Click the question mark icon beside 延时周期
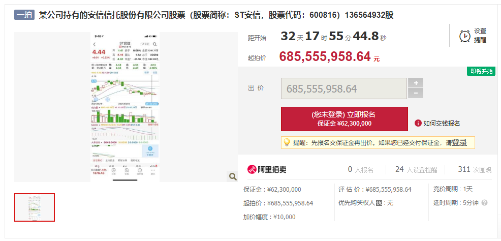The width and height of the screenshot is (501, 241). click(x=484, y=203)
